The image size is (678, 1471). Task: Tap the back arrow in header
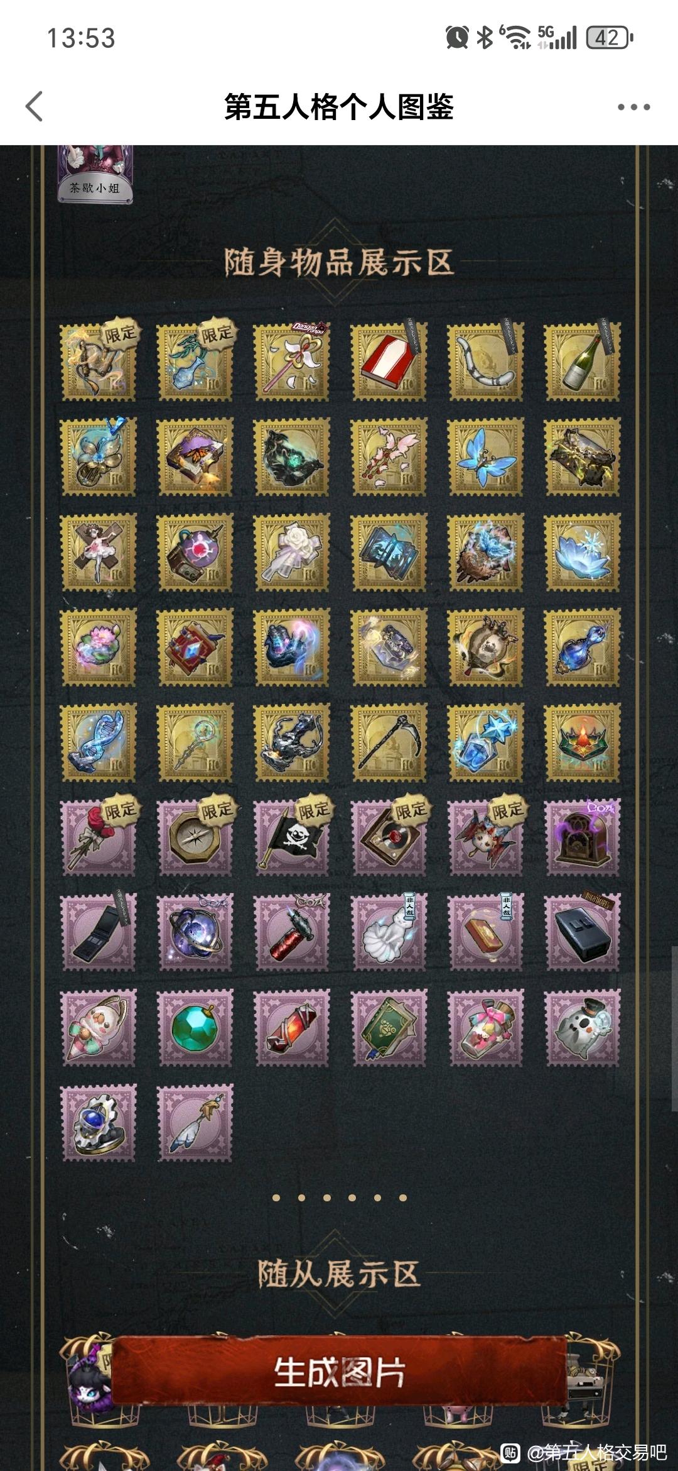35,106
